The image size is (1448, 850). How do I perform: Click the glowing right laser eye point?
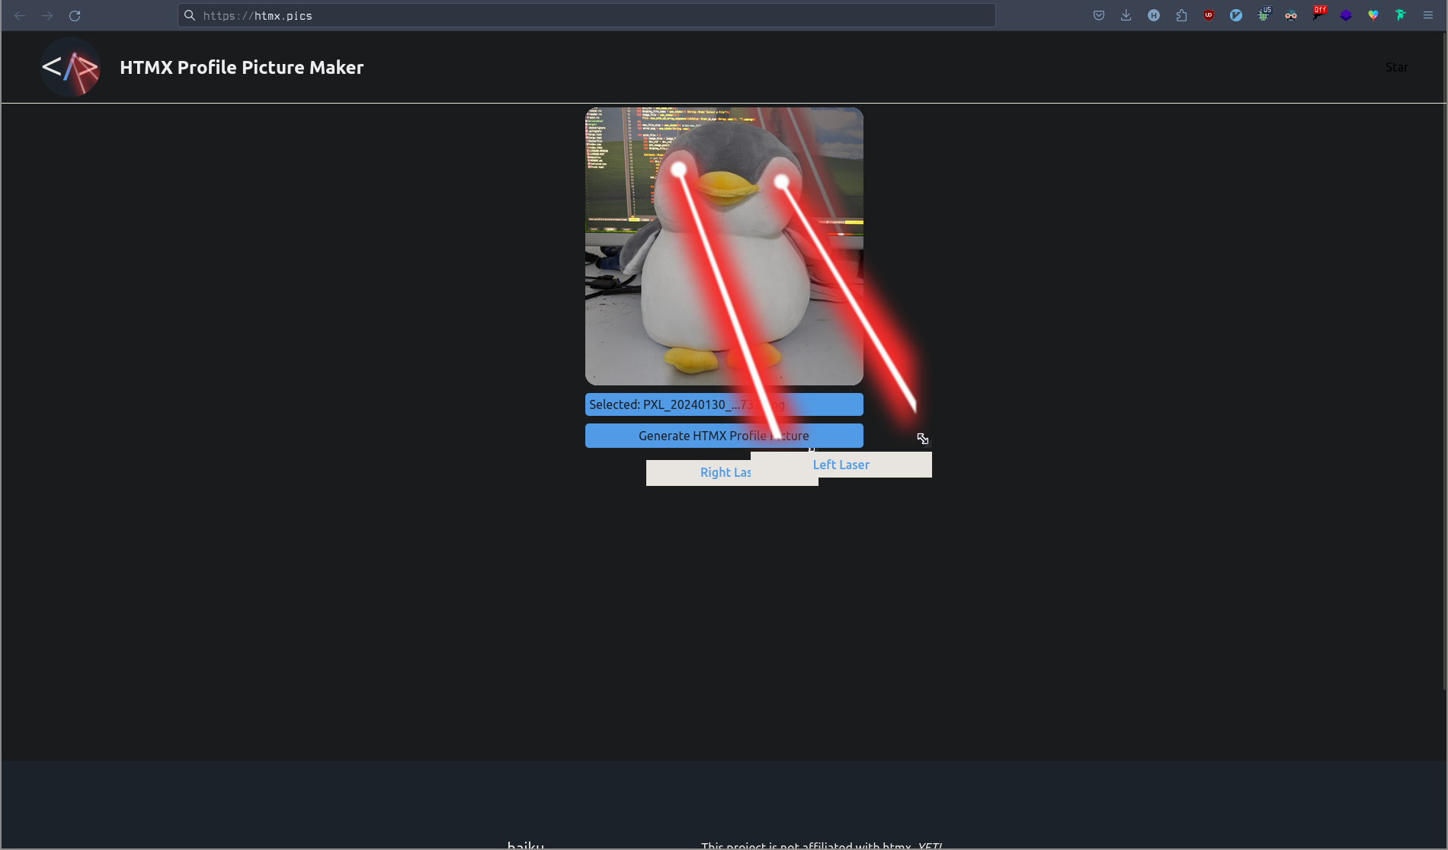781,182
